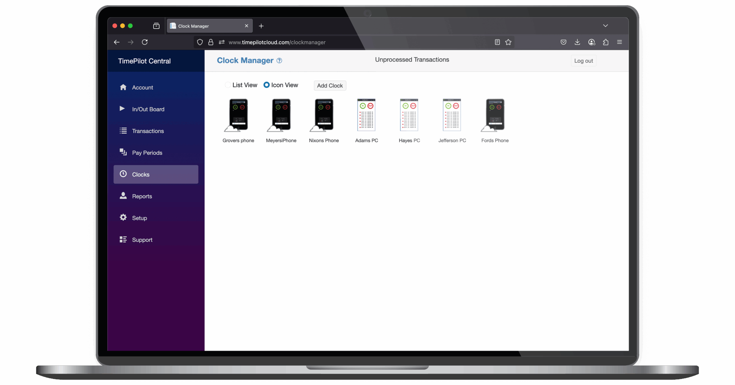Viewport: 735px width, 385px height.
Task: View Unprocessed Transactions
Action: pyautogui.click(x=412, y=60)
